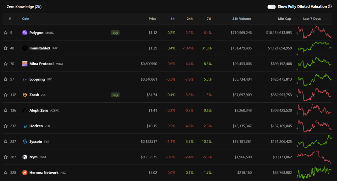Click the Mina Protocol coin logo
The height and width of the screenshot is (181, 337).
25,64
